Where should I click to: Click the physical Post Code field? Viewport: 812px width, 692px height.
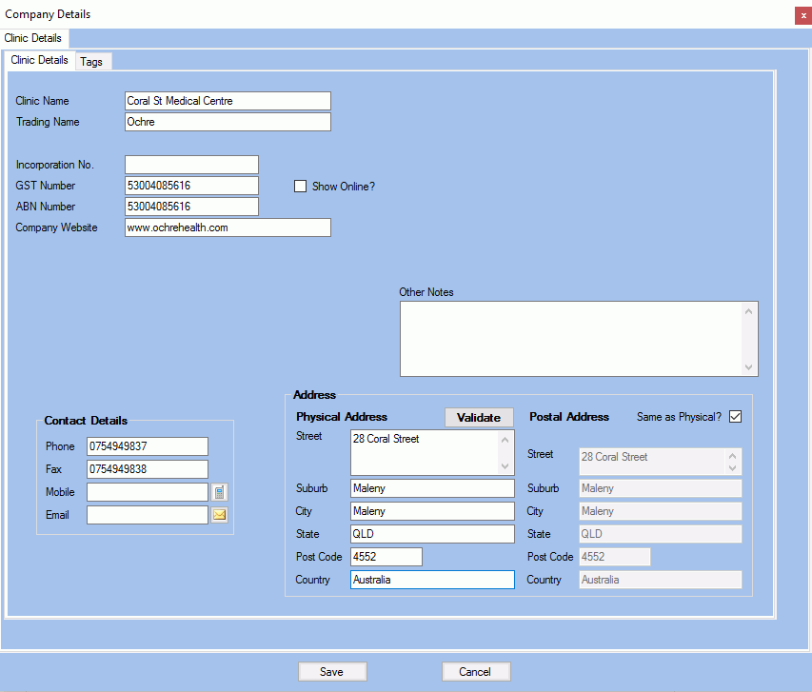(386, 557)
